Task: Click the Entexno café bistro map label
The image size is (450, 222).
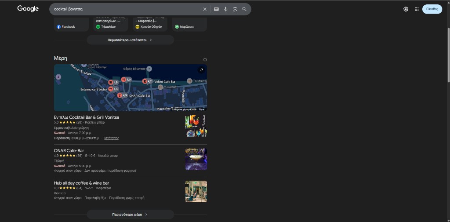Action: 94,90
